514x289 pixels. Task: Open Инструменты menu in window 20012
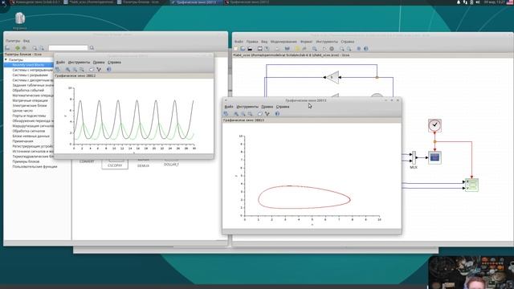pyautogui.click(x=79, y=63)
